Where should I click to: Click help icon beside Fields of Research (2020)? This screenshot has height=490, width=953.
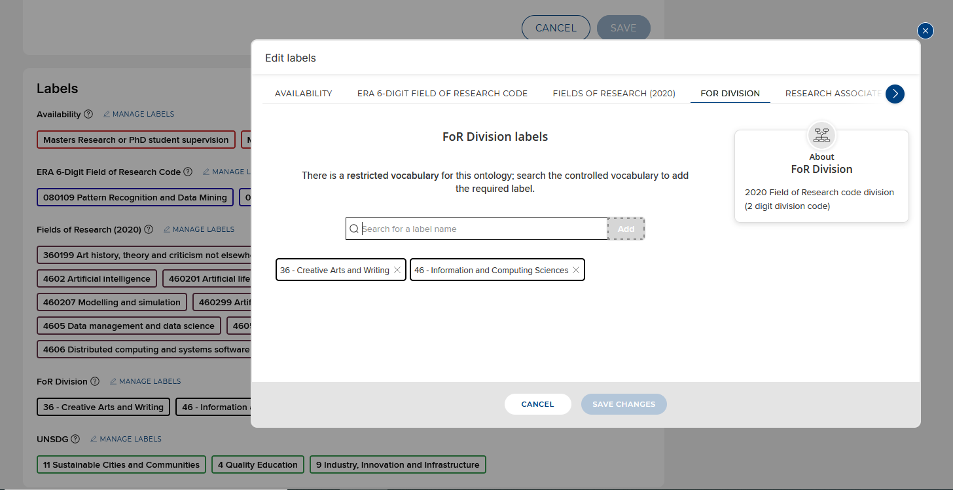click(x=149, y=229)
